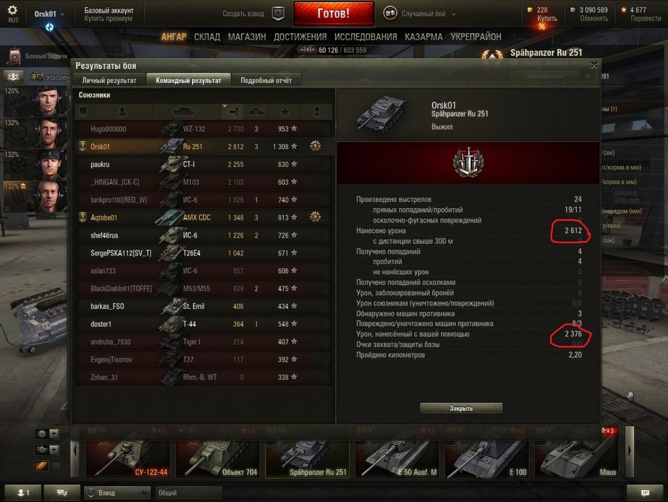This screenshot has width=668, height=502.
Task: Click the contacts list button
Action: point(24,493)
